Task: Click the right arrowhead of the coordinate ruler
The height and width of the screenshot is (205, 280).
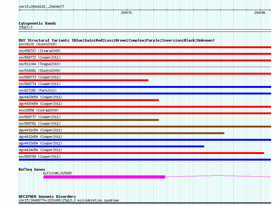Action: tap(270, 10)
